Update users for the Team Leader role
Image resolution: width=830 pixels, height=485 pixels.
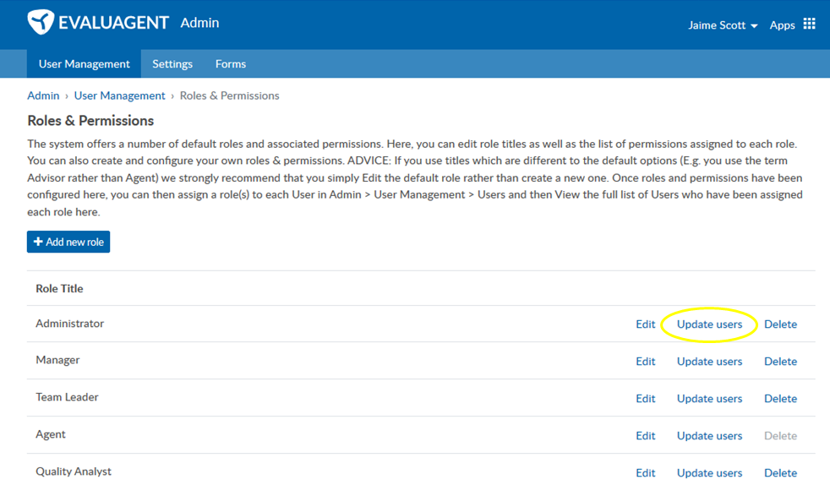(709, 398)
